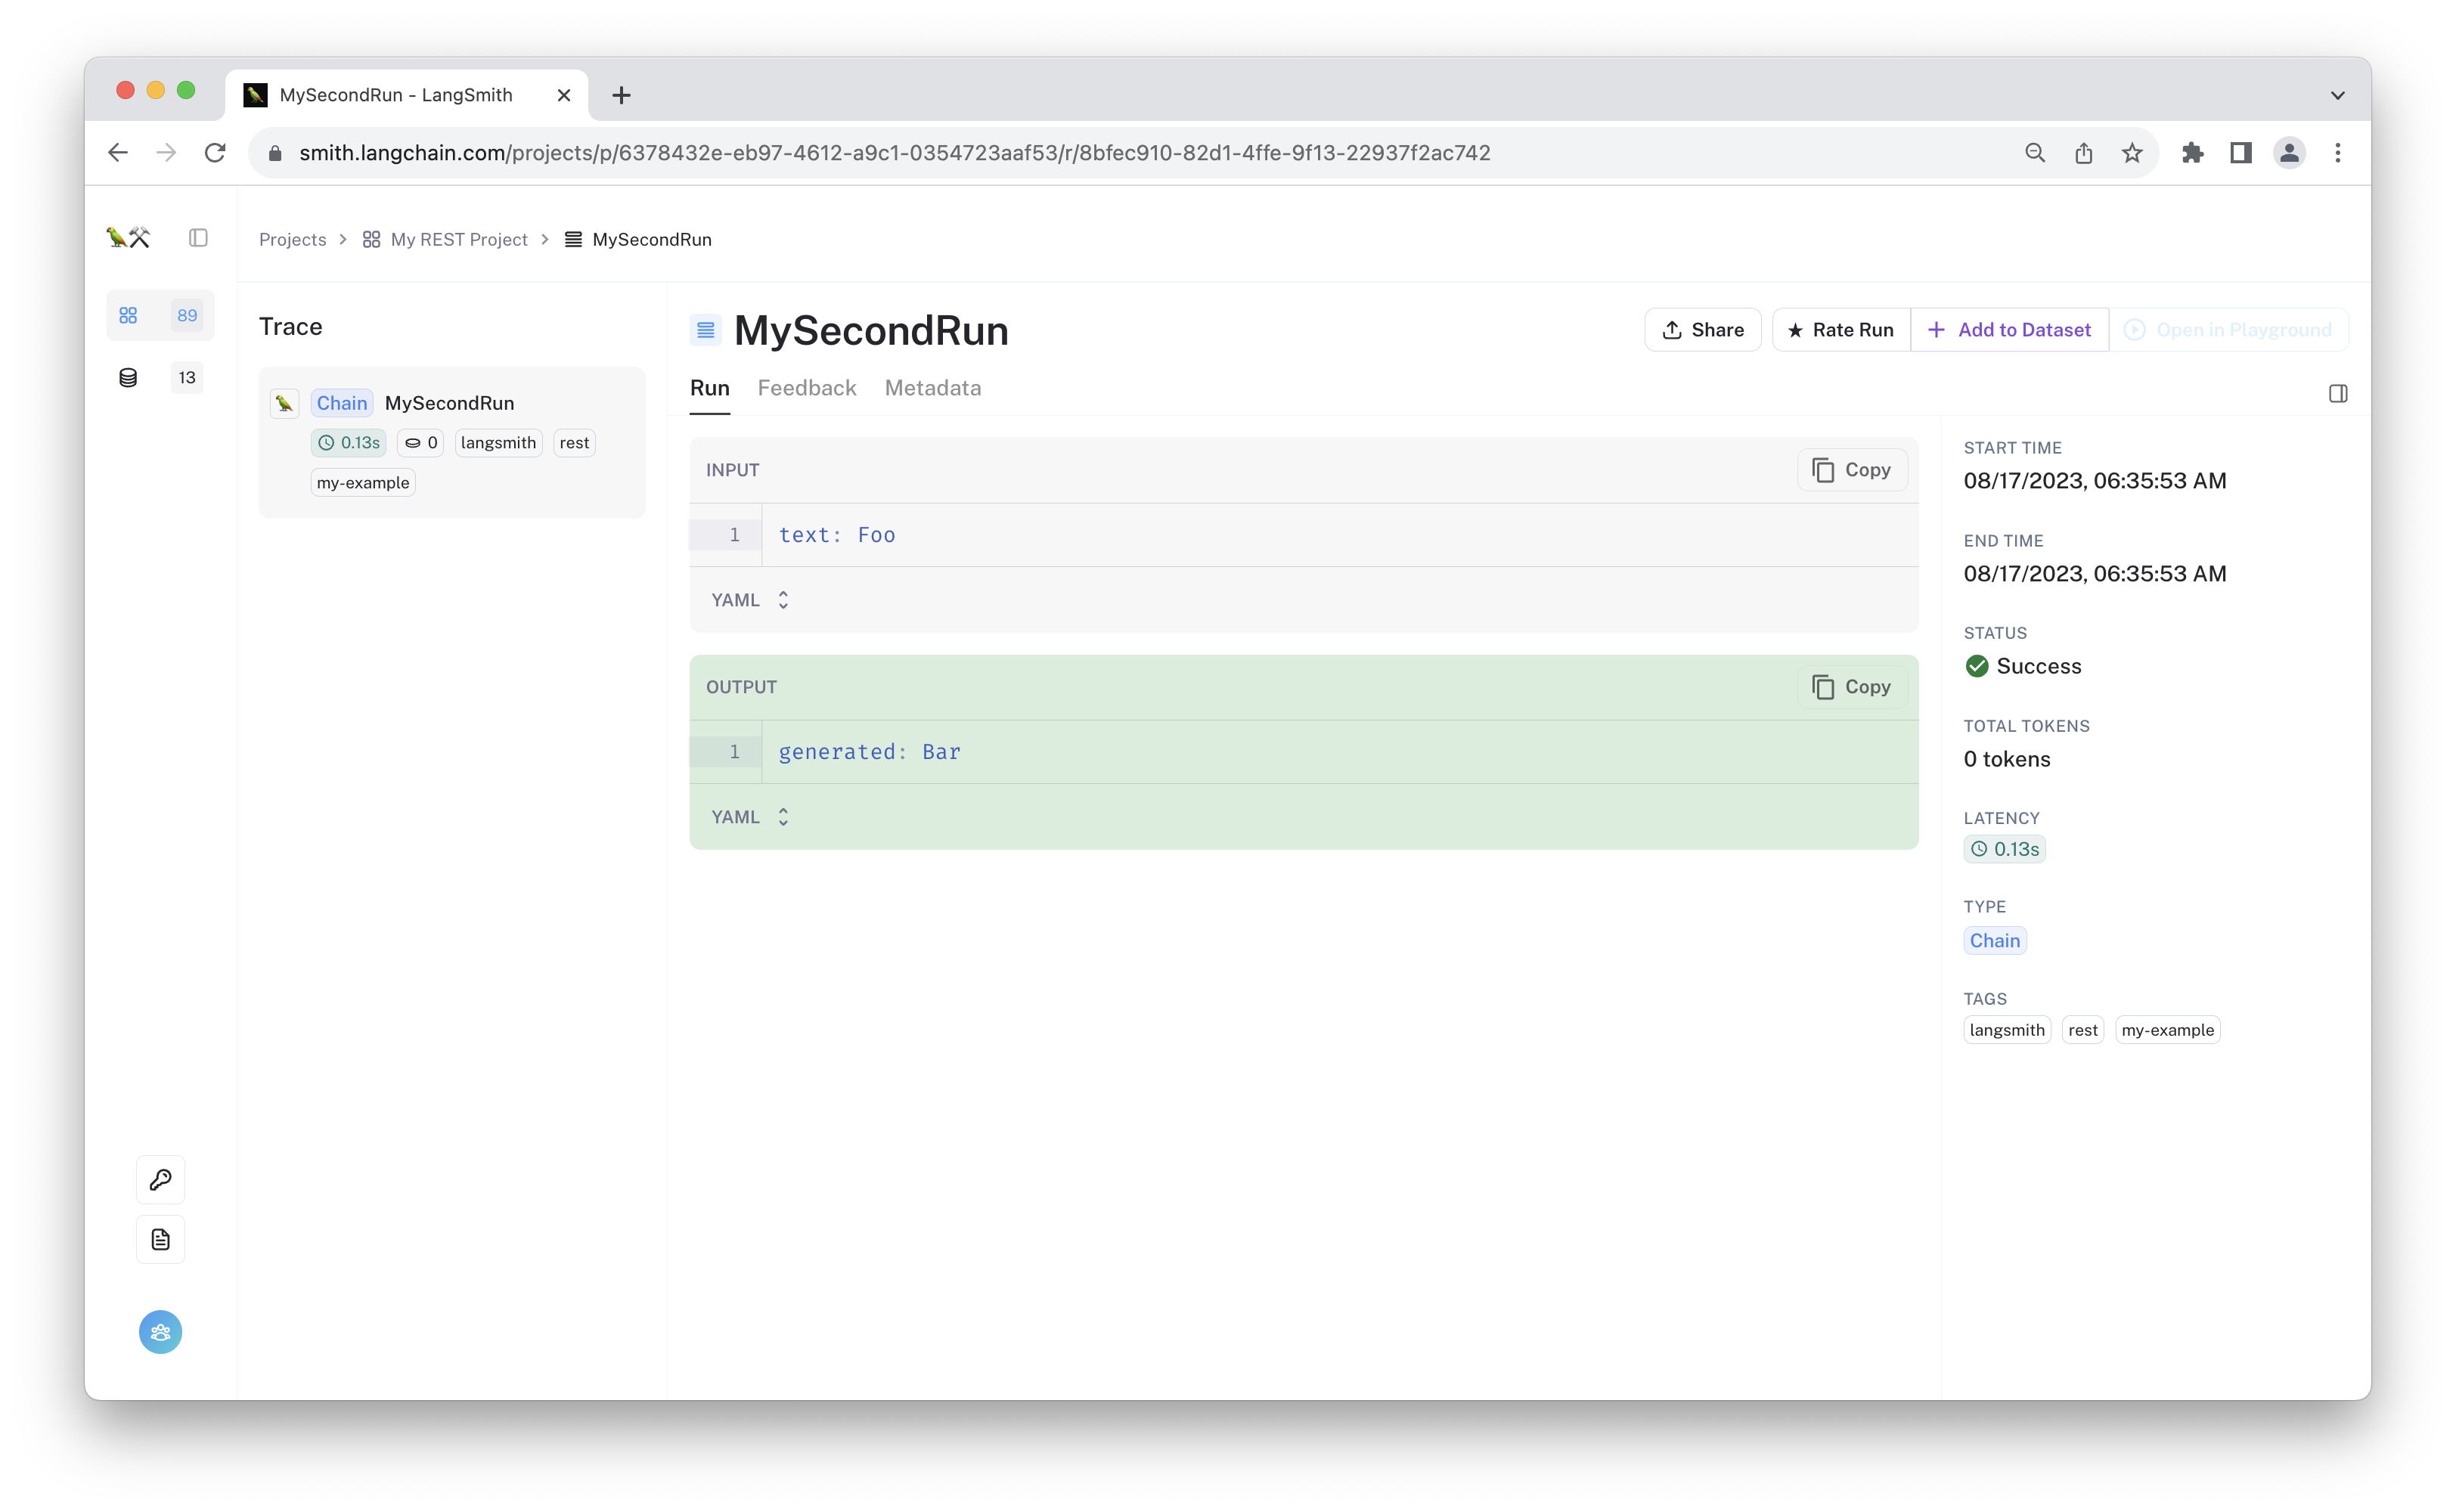2456x1512 pixels.
Task: Switch to the Metadata tab
Action: (933, 388)
